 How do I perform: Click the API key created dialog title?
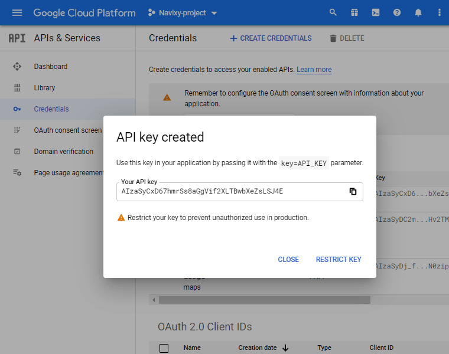coord(160,137)
